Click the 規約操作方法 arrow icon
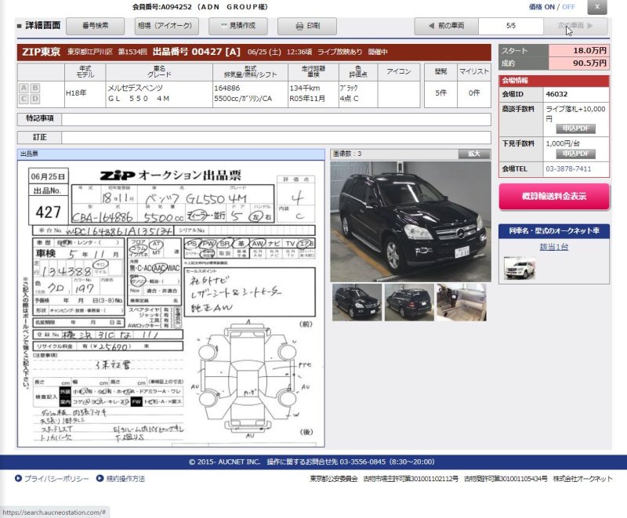Viewport: 627px width, 518px height. click(x=100, y=479)
